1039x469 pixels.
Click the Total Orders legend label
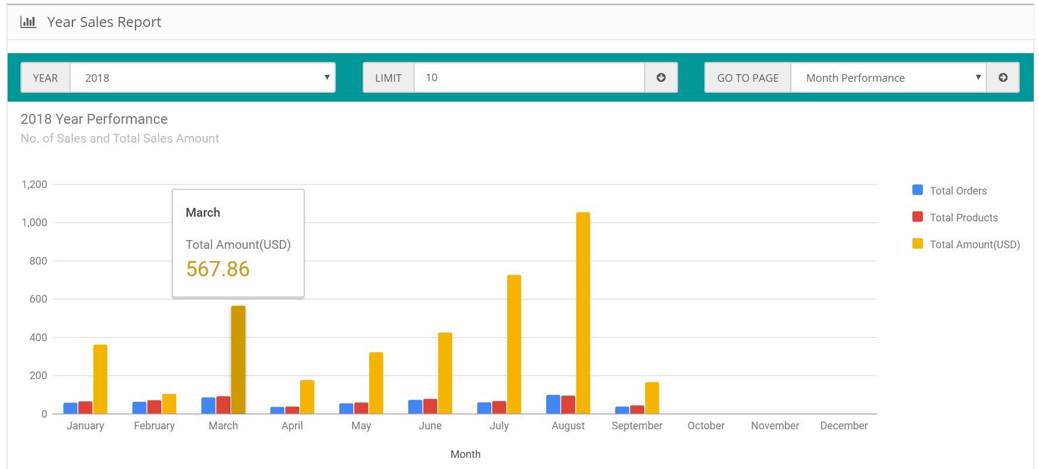coord(958,190)
